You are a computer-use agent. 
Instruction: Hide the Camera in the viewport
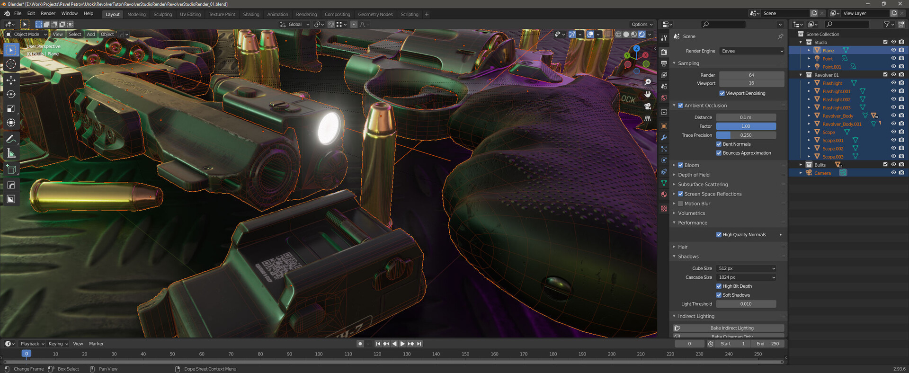click(x=893, y=173)
